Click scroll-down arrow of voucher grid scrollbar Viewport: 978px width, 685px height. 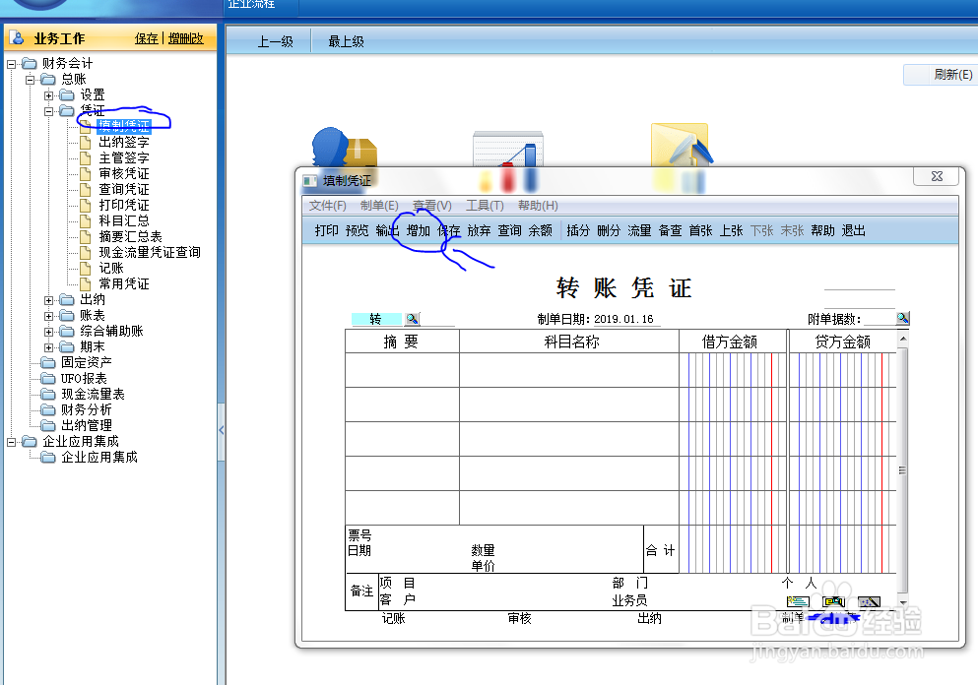tap(902, 602)
